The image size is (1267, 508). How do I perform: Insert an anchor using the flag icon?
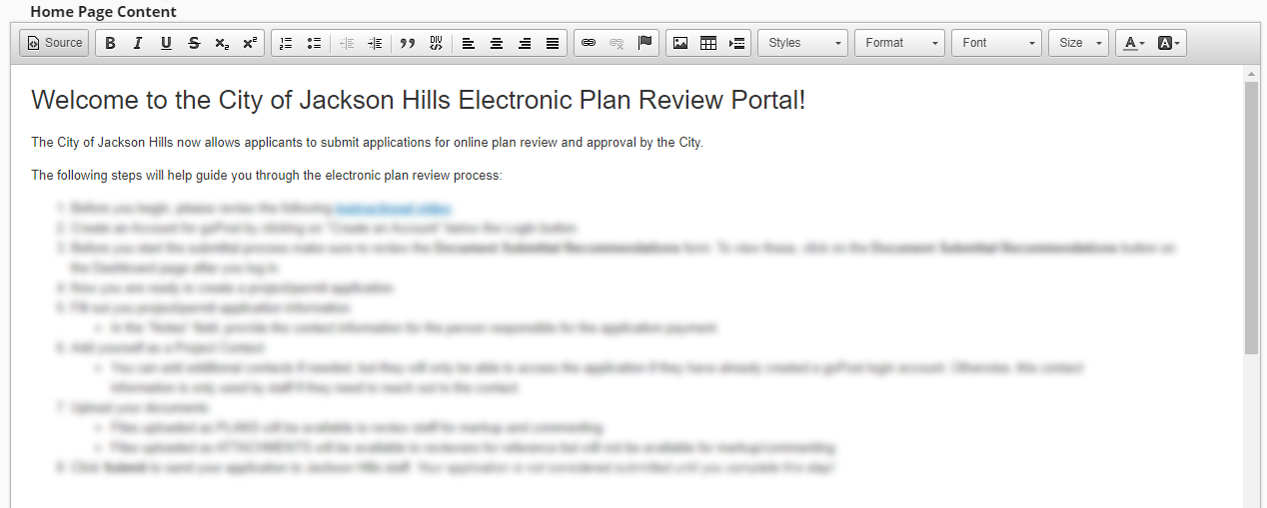coord(644,43)
